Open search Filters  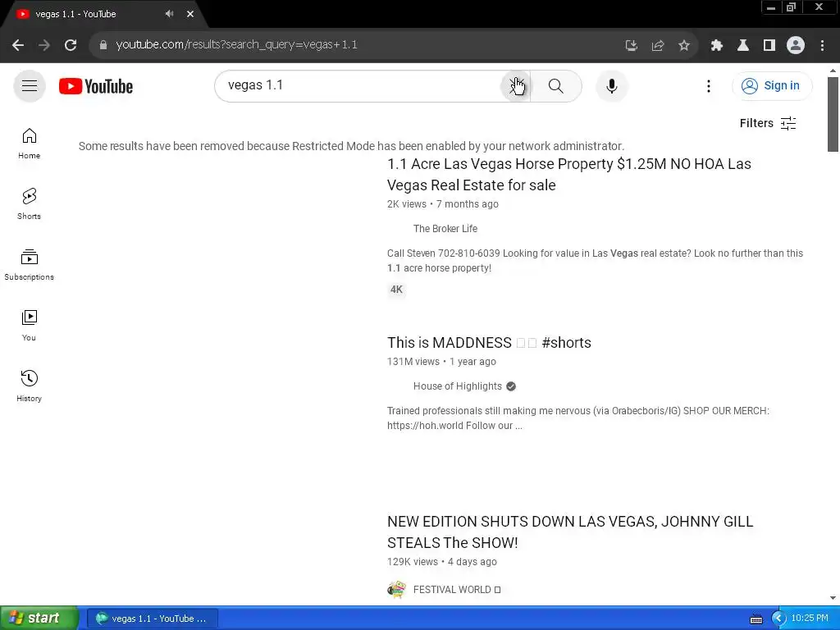[768, 123]
